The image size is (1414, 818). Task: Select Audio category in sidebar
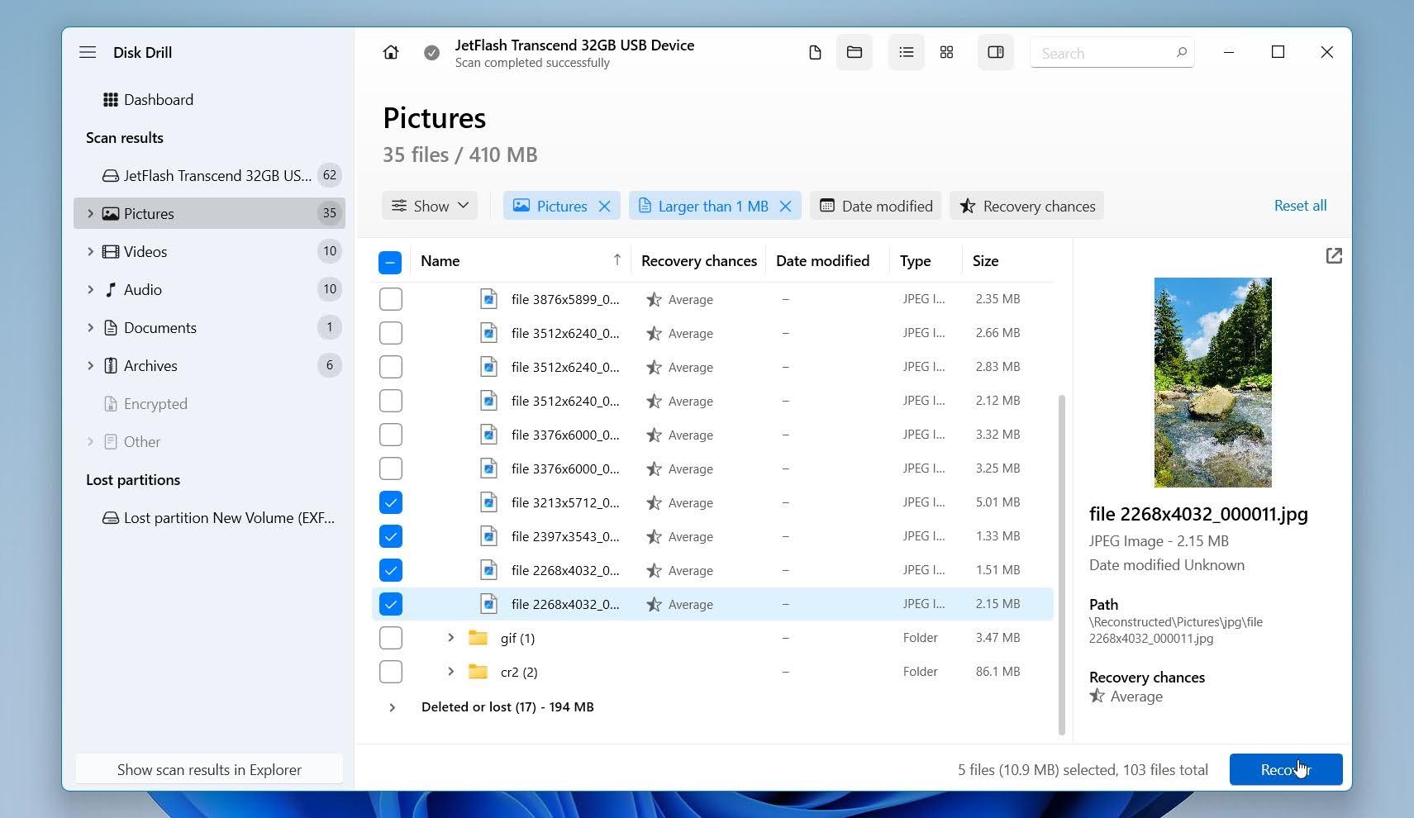point(208,289)
